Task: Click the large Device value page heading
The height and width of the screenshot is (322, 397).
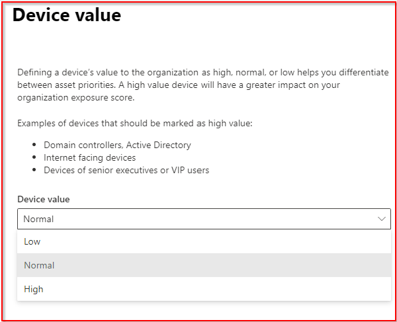Action: click(67, 16)
